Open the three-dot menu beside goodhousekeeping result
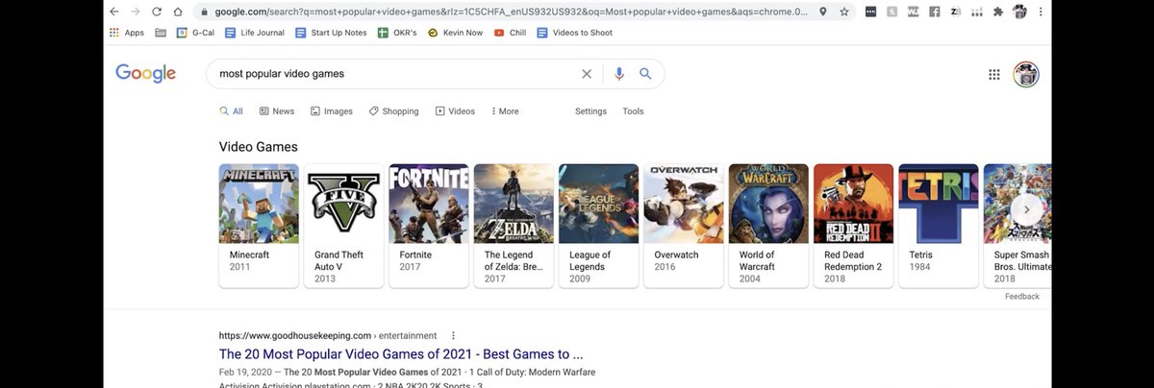Image resolution: width=1154 pixels, height=388 pixels. pos(454,336)
